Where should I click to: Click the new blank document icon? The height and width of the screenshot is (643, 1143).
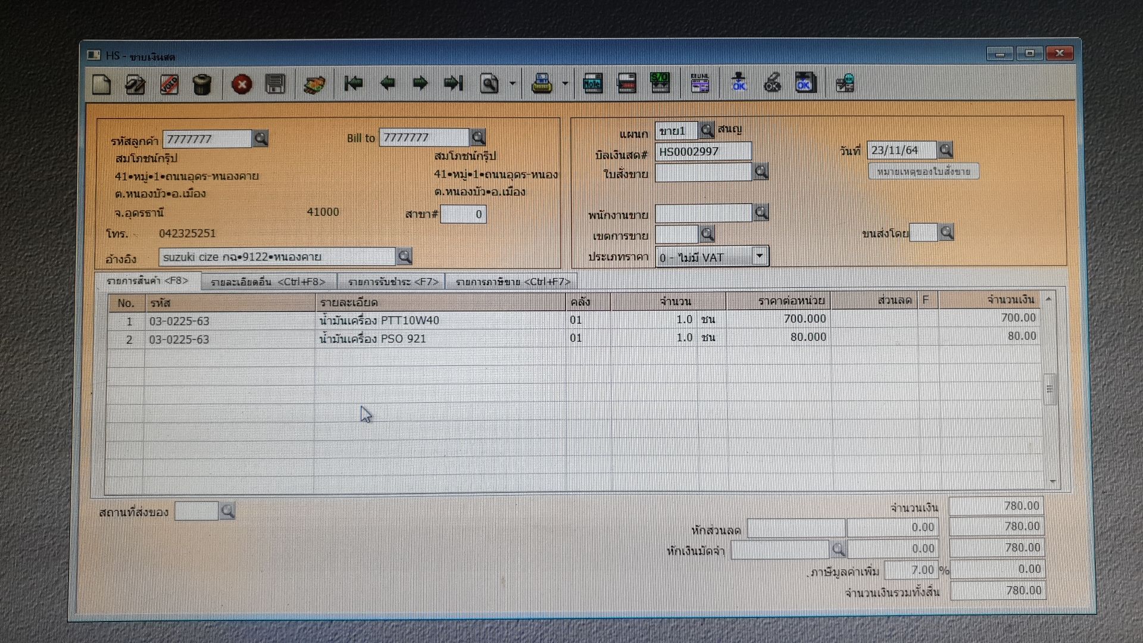point(102,84)
